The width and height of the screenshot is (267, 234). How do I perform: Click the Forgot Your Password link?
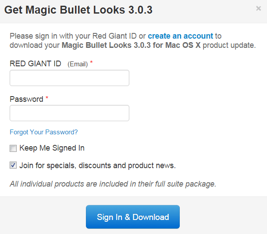tap(44, 132)
